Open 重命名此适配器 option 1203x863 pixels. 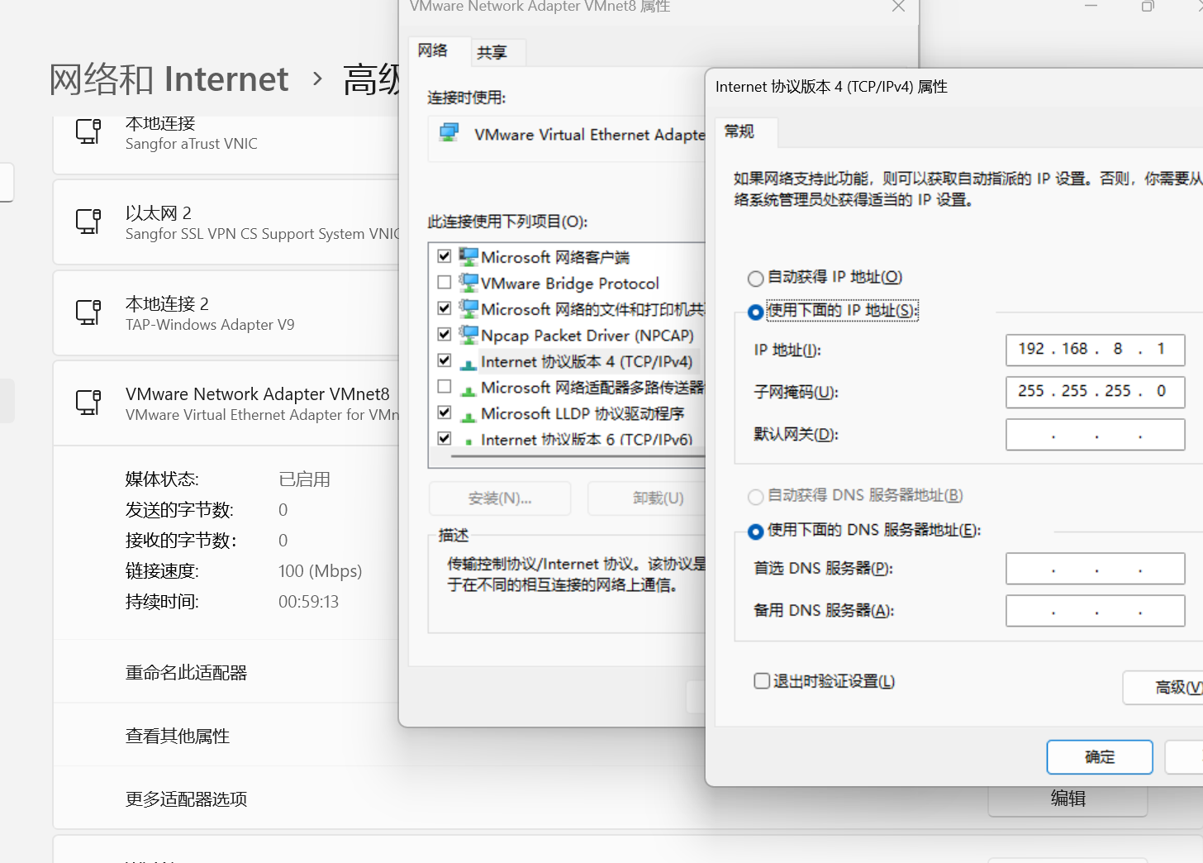186,673
